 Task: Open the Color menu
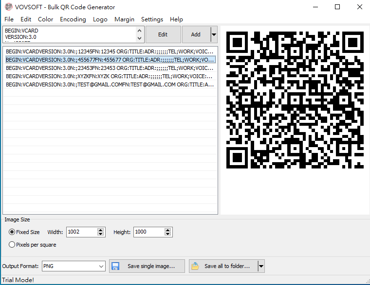tap(46, 19)
